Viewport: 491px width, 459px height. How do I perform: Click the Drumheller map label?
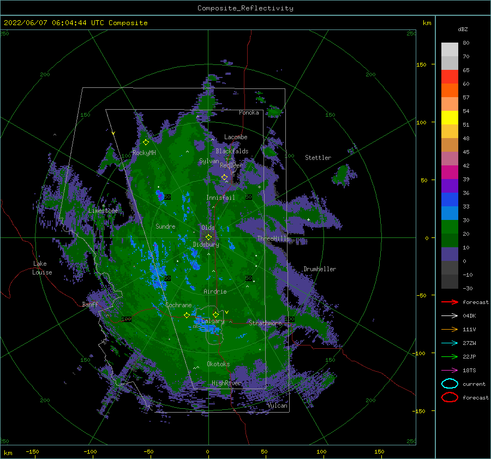(320, 269)
